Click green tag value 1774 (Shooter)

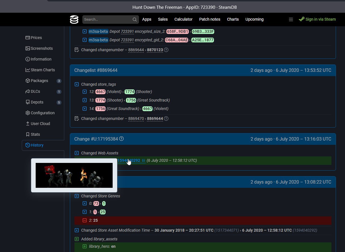(130, 92)
